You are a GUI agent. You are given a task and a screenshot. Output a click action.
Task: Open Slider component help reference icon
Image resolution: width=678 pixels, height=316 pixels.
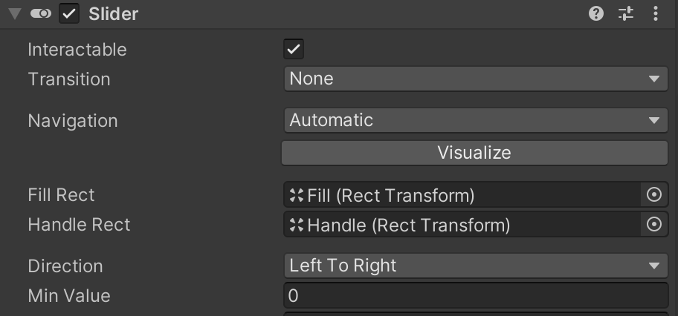pos(595,14)
